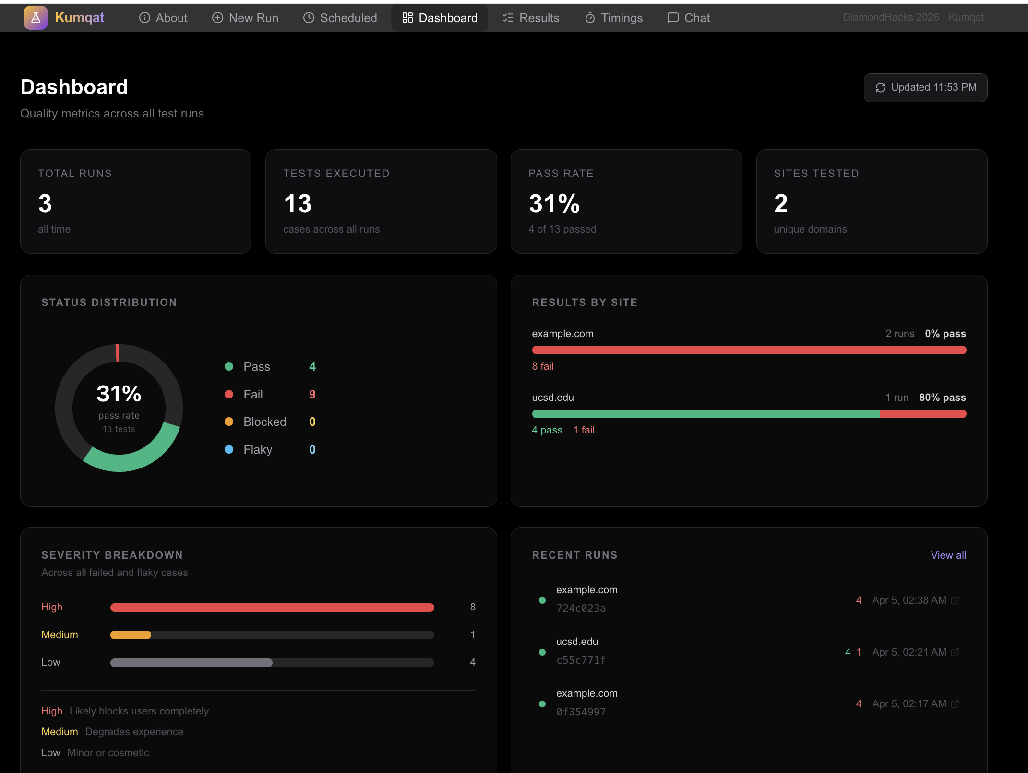Screen dimensions: 1028x773
Task: Click the Timings stopwatch icon
Action: tap(590, 18)
